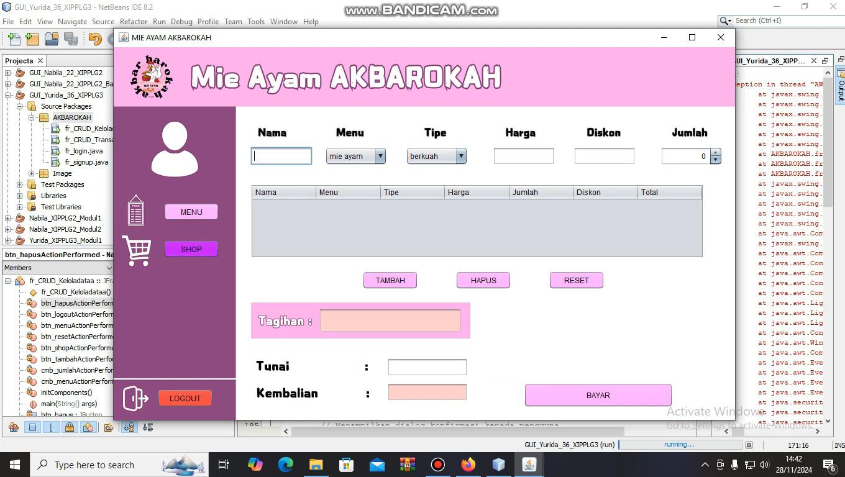845x477 pixels.
Task: Click the New File toolbar icon
Action: [x=14, y=39]
